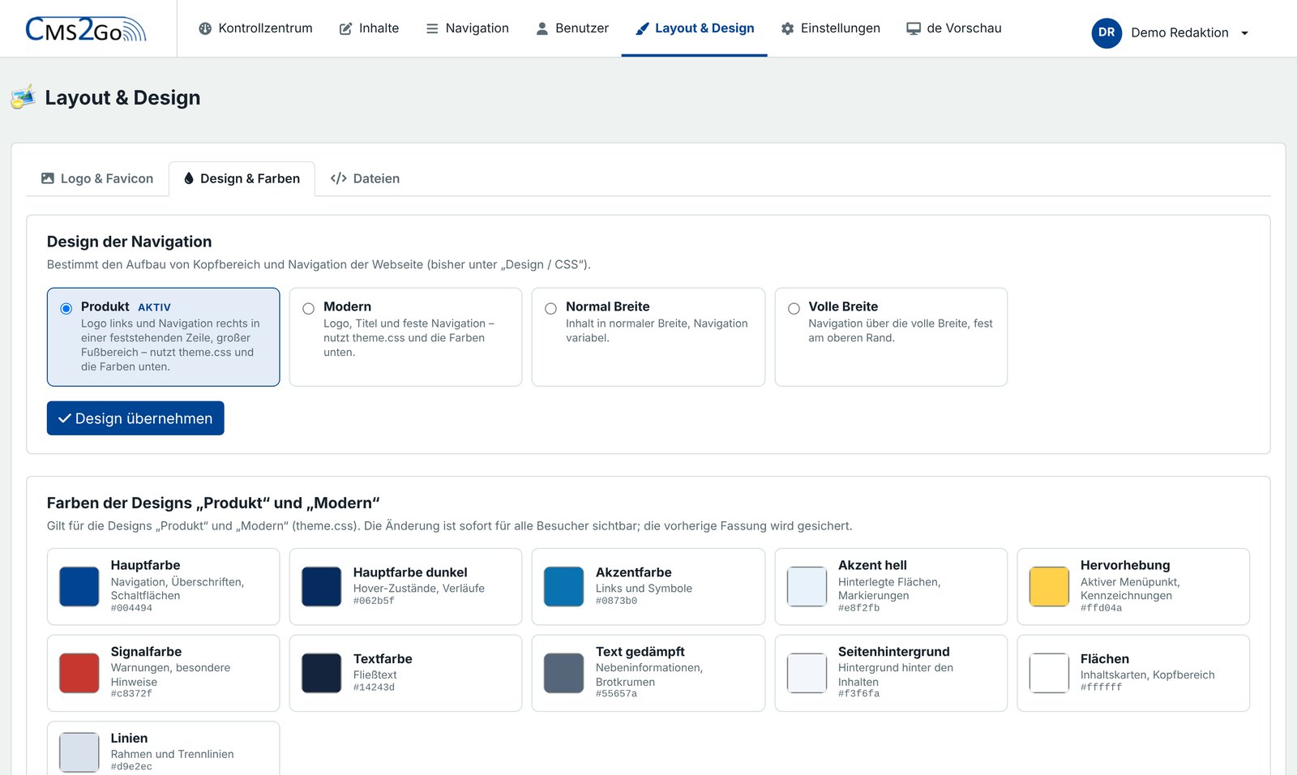Open the Hervorhebung yellow color swatch

click(1049, 587)
